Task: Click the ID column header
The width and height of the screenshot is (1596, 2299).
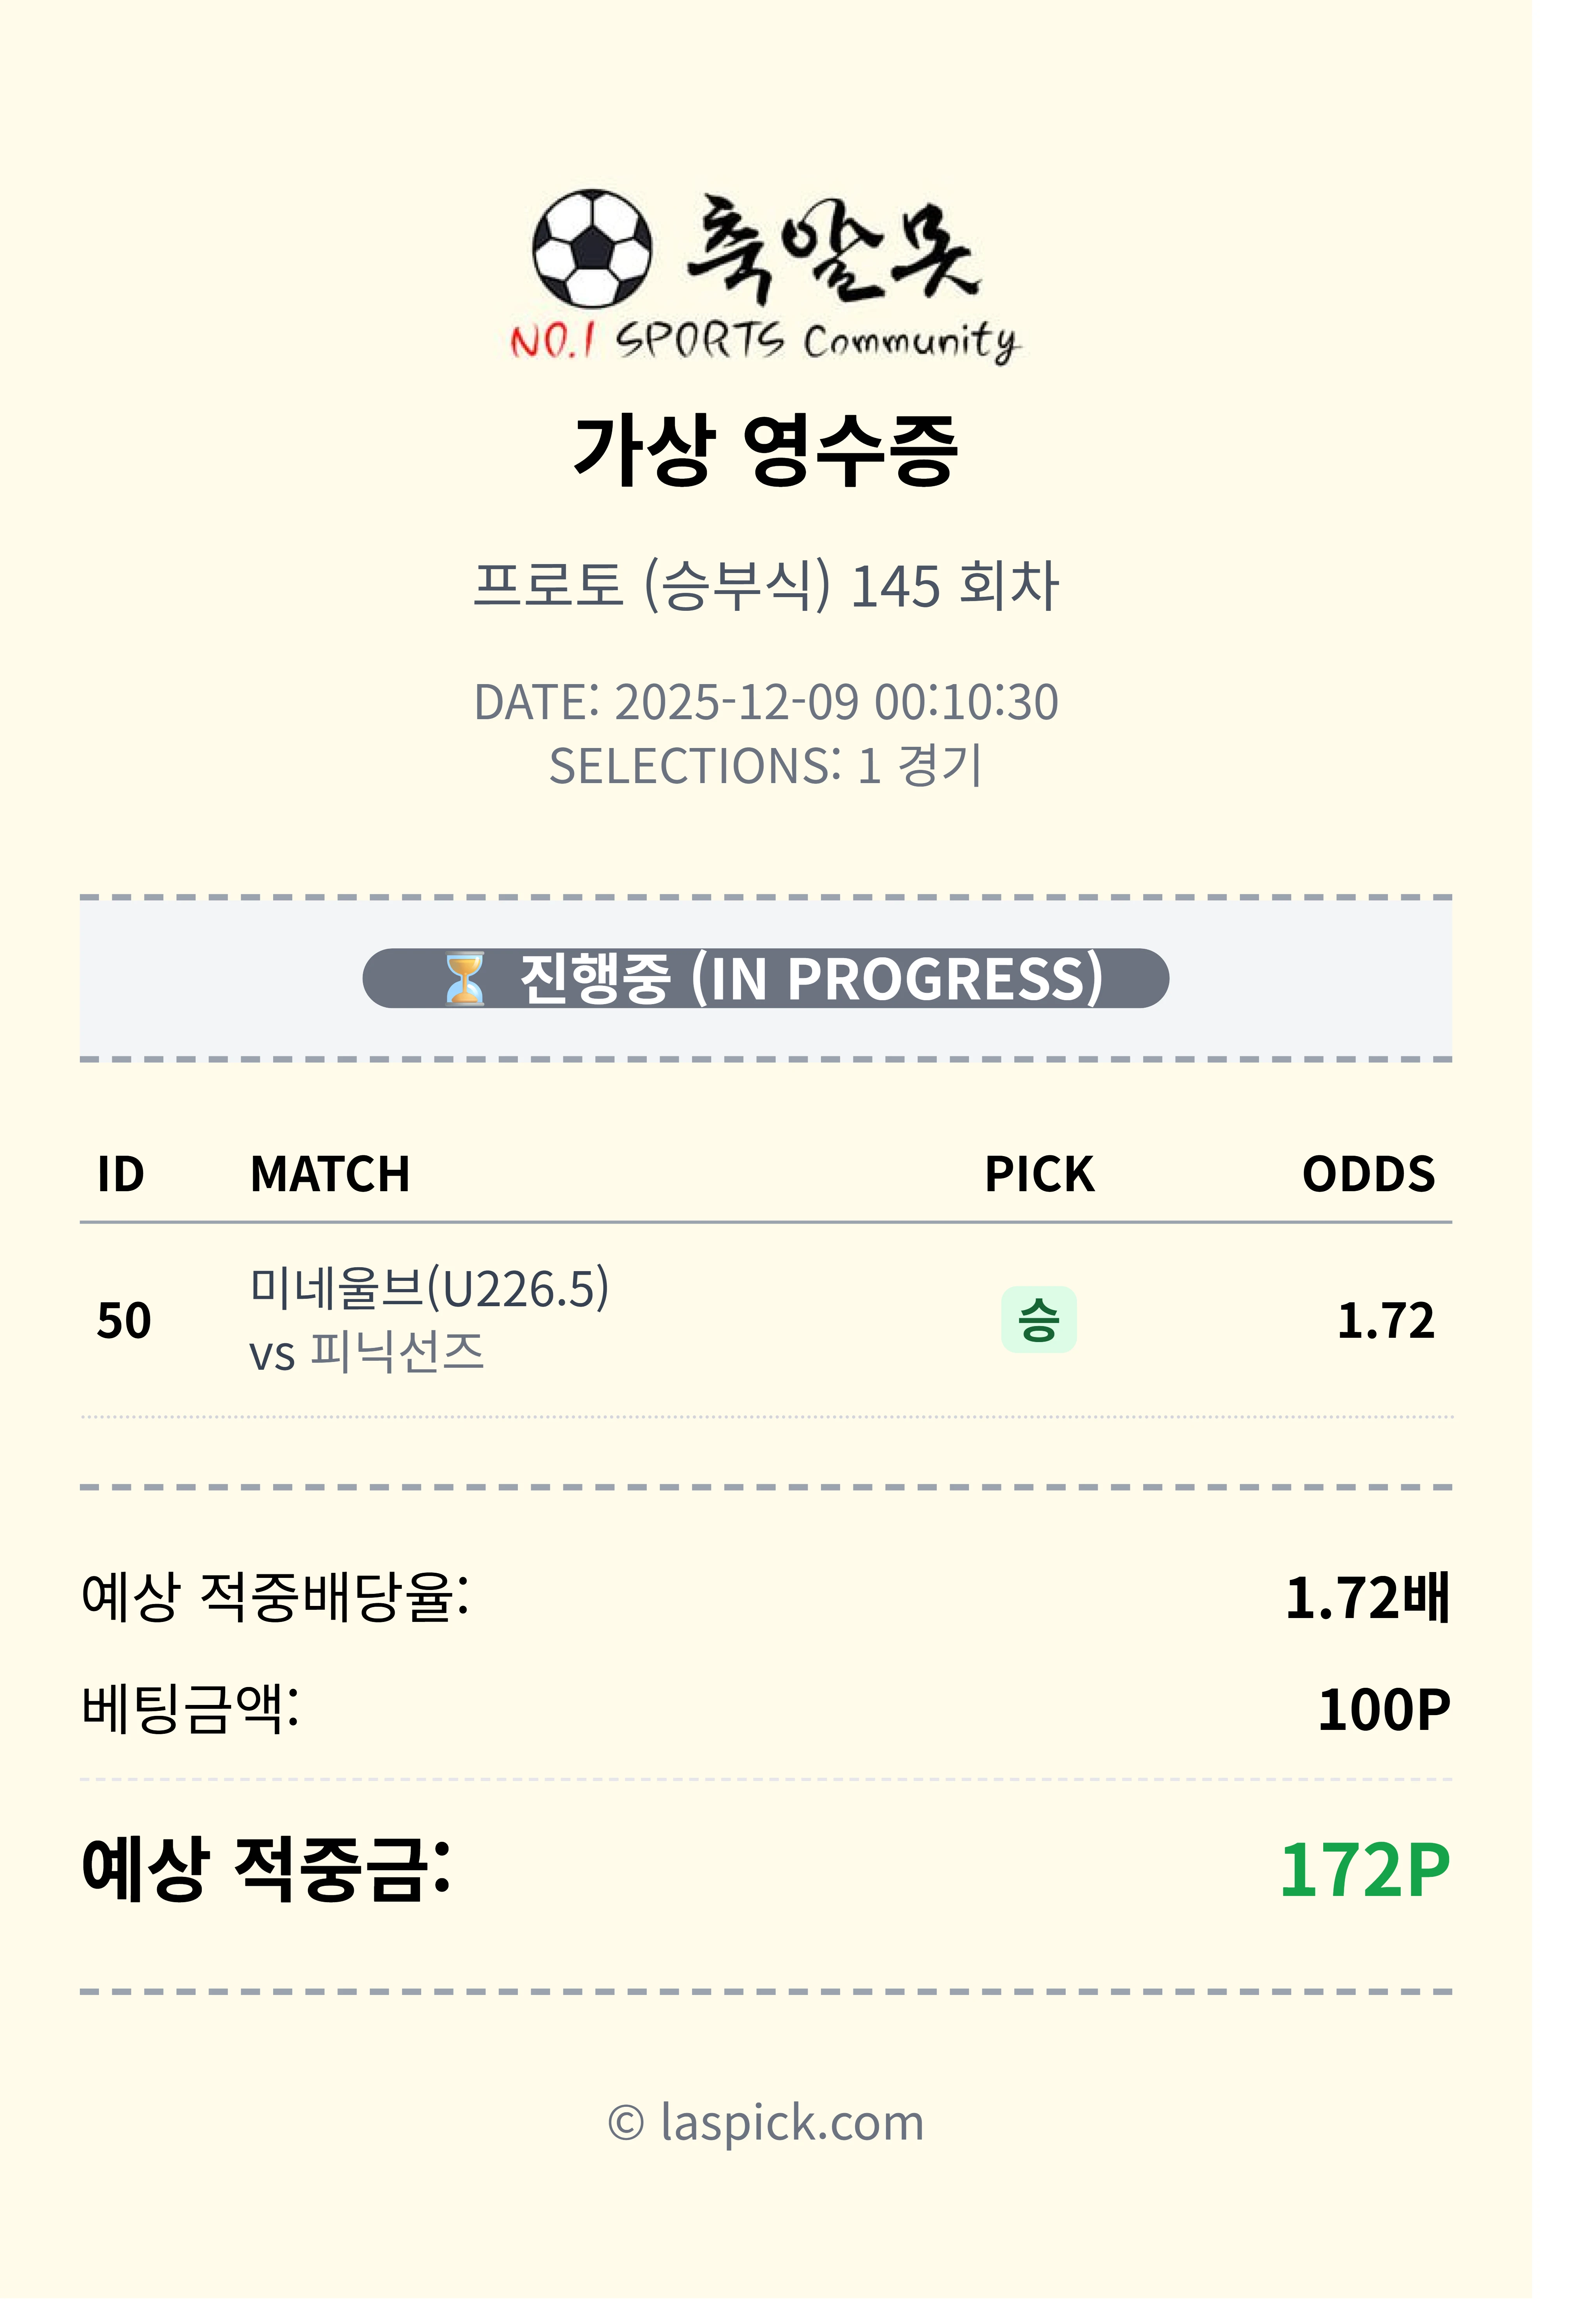Action: 121,1174
